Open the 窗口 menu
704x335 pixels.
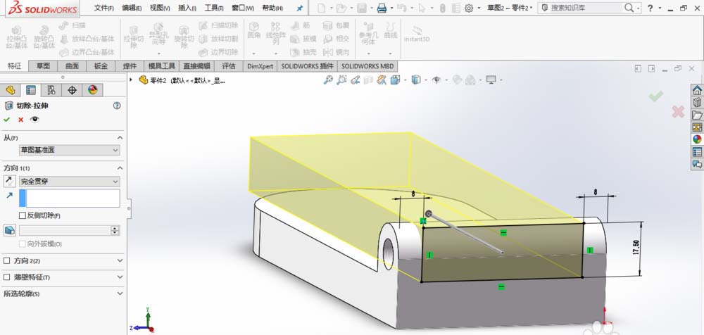click(x=243, y=8)
